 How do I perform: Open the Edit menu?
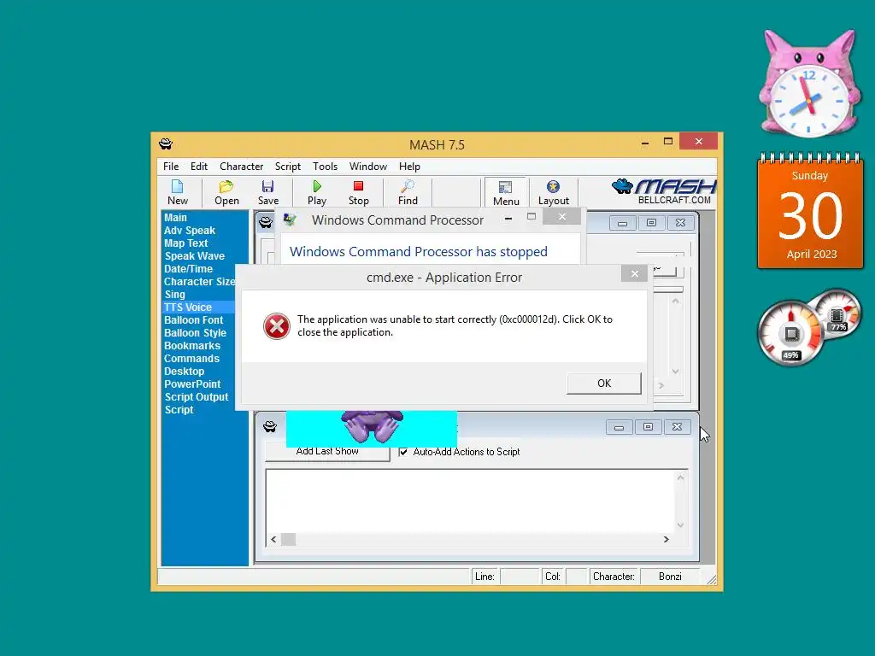tap(198, 167)
